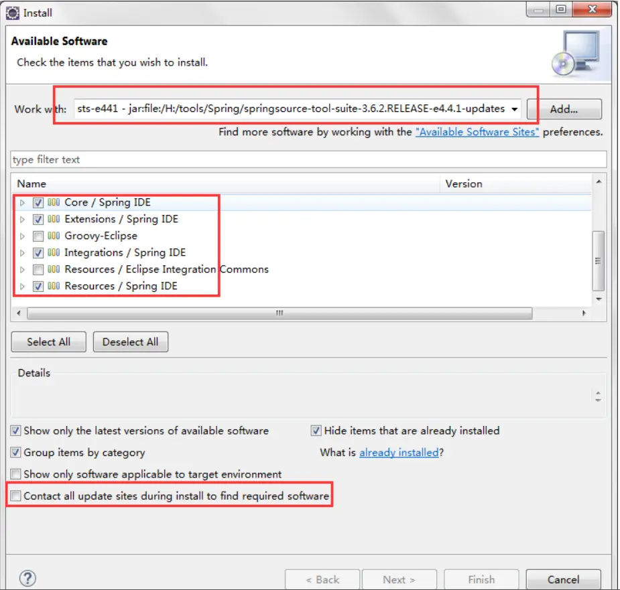This screenshot has height=590, width=620.
Task: Click category icon beside Resources / Eclipse Integration Commons
Action: click(54, 269)
